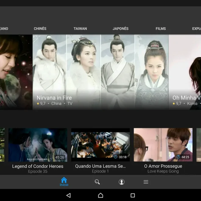Image resolution: width=201 pixels, height=201 pixels.
Task: Open the Nirvana in Fire banner
Action: (100, 72)
